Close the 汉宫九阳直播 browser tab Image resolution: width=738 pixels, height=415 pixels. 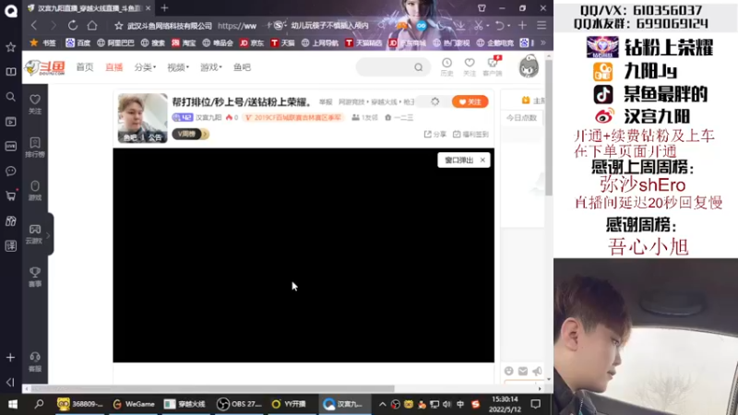click(149, 8)
